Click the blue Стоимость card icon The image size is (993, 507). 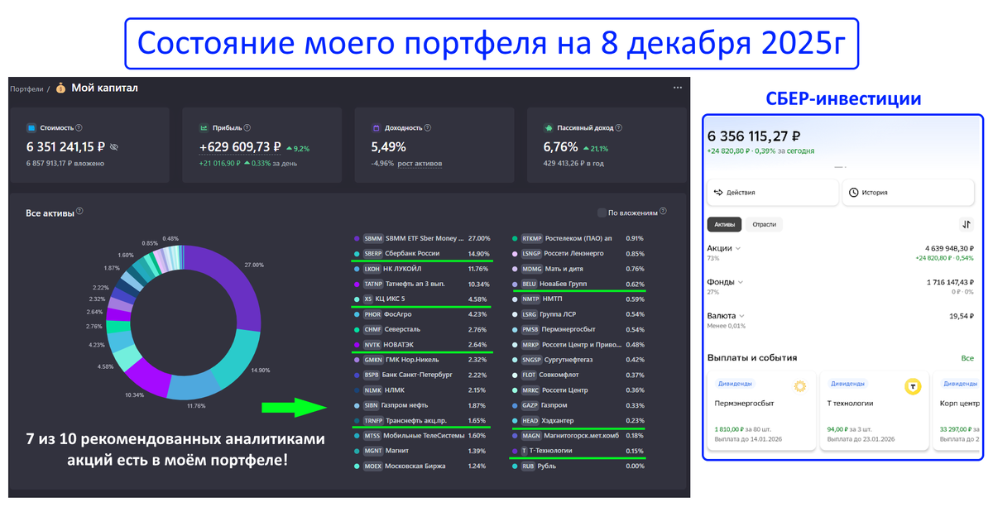[x=31, y=128]
